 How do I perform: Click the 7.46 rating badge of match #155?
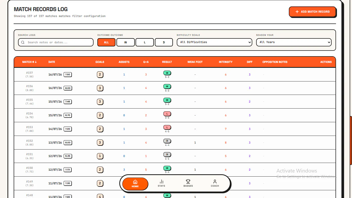68,102
